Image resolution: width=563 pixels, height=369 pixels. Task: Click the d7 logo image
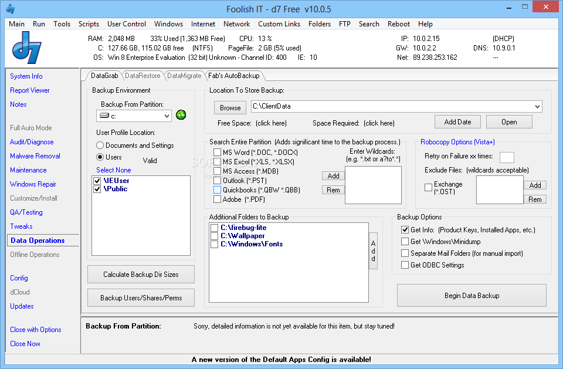tap(27, 48)
